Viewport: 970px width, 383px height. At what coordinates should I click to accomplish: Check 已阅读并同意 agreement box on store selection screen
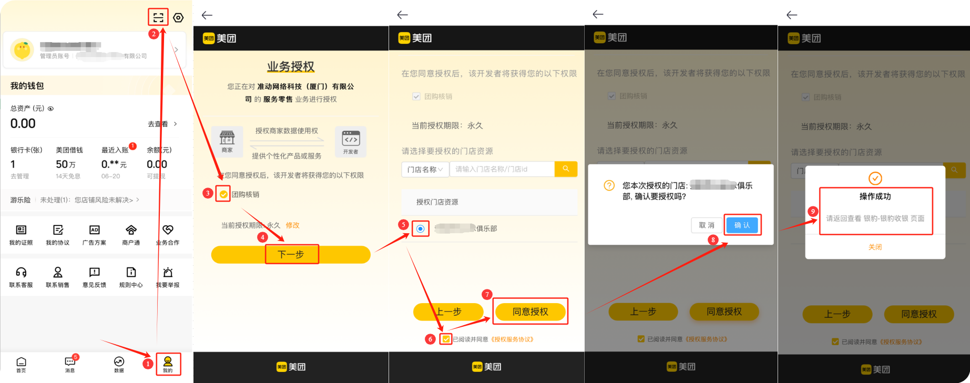(x=446, y=339)
